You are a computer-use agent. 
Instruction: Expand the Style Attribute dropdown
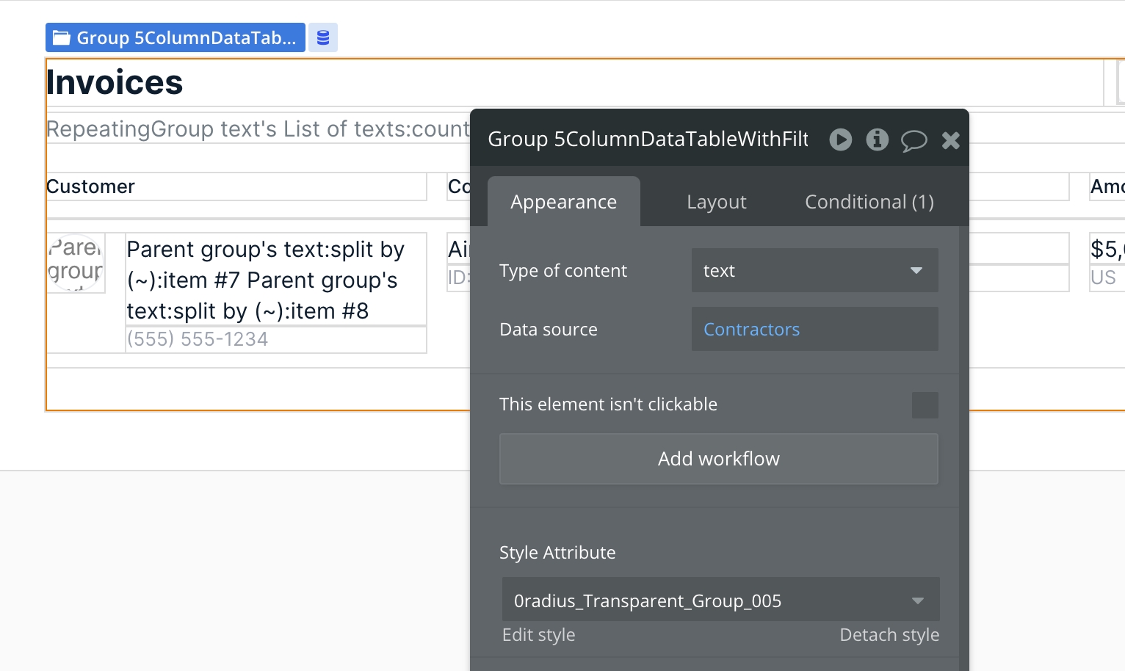click(x=720, y=601)
